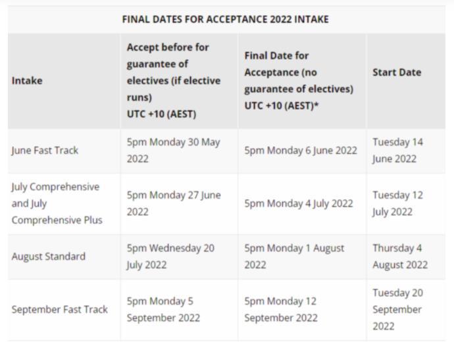Click the "5pm Wednesday 20 July 2022" cell
Viewport: 454px width, 348px height.
[170, 257]
